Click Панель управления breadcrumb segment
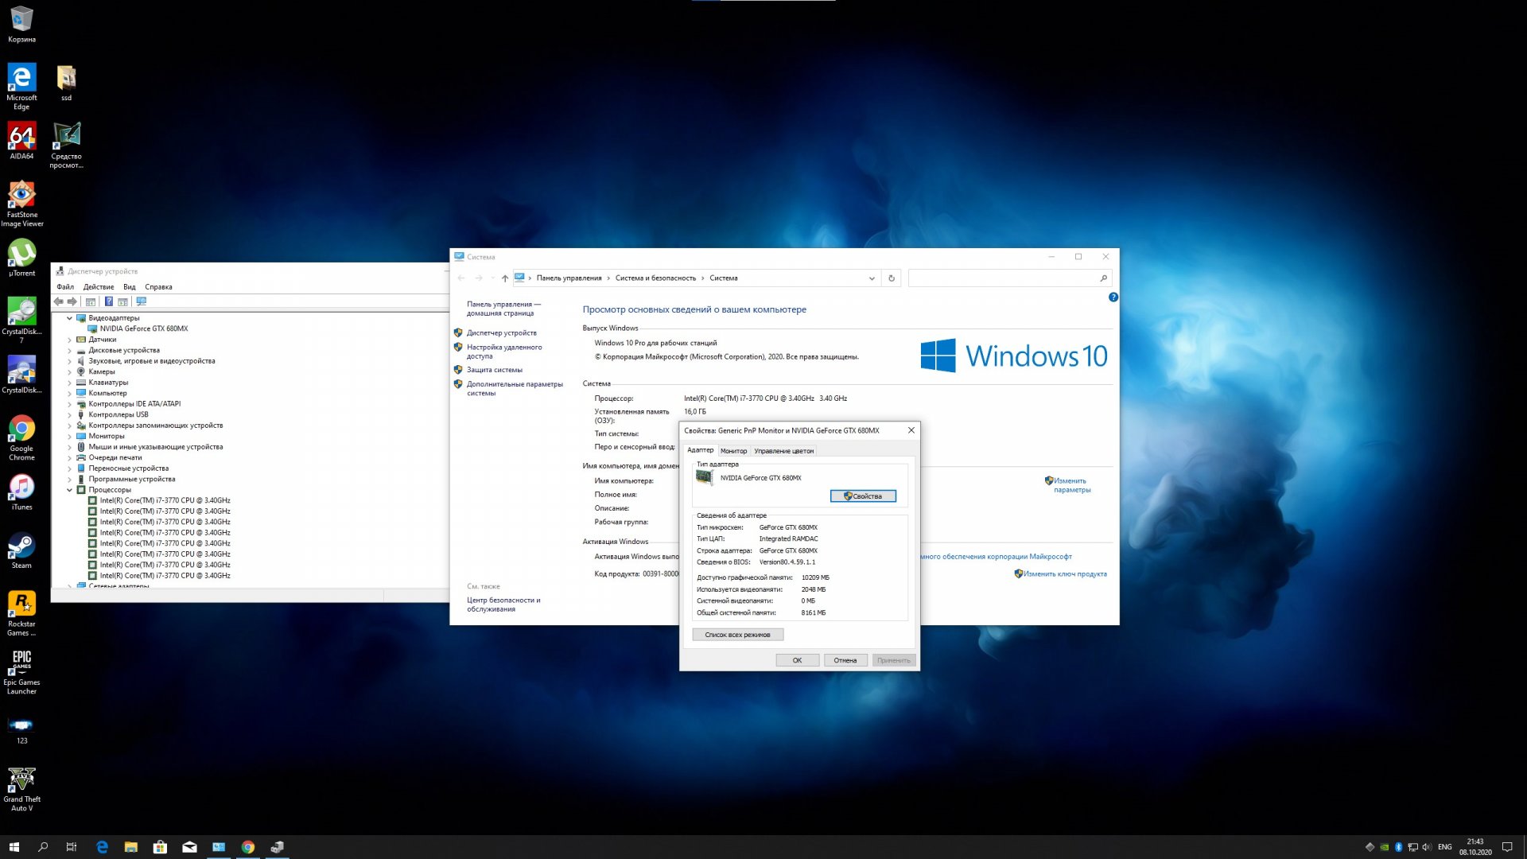The height and width of the screenshot is (859, 1527). 569,278
